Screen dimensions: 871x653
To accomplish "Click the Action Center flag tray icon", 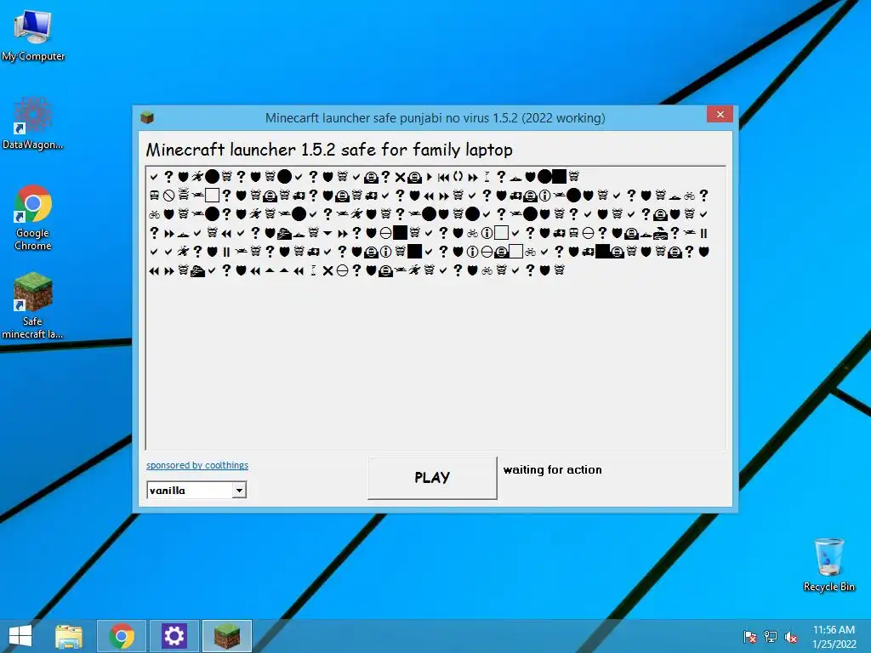I will click(x=750, y=637).
